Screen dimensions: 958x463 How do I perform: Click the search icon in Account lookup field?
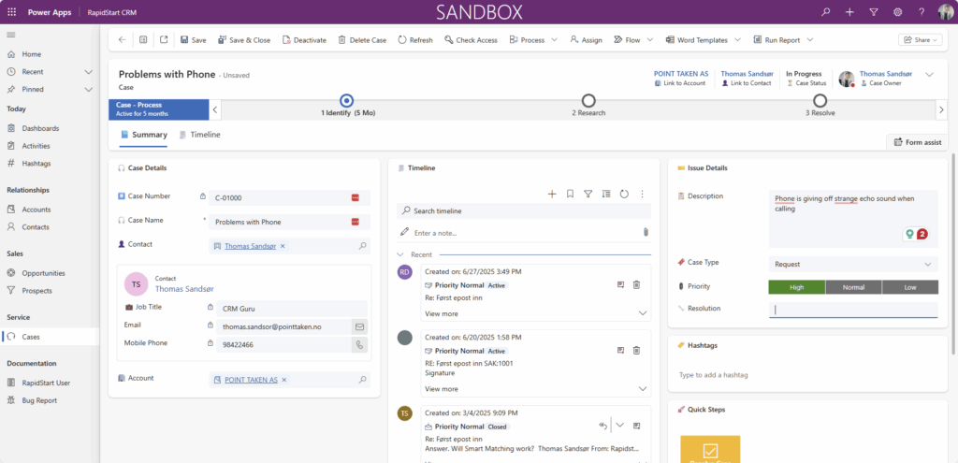362,380
